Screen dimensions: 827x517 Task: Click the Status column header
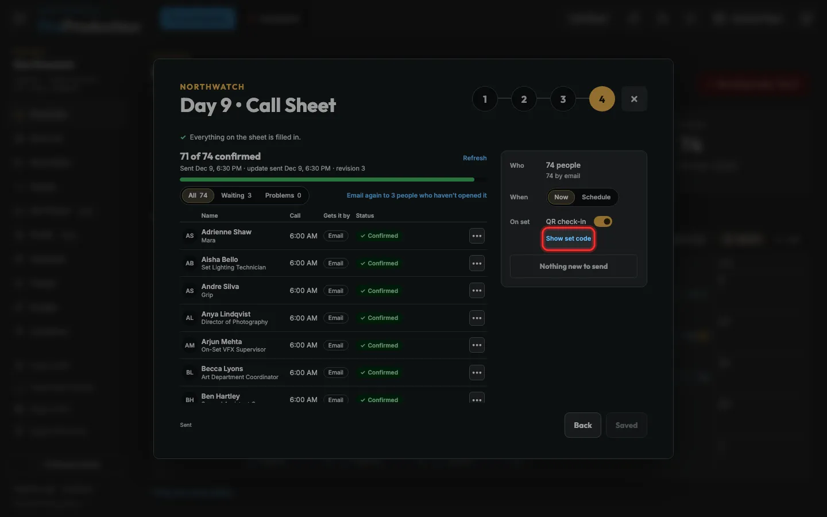click(365, 216)
